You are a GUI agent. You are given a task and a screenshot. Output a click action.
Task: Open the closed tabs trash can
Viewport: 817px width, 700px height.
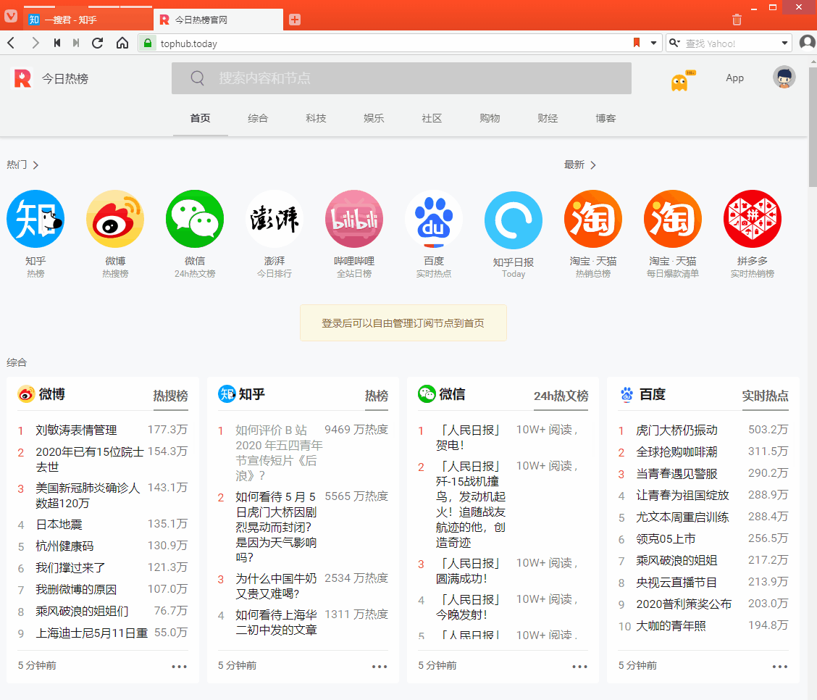click(x=737, y=20)
